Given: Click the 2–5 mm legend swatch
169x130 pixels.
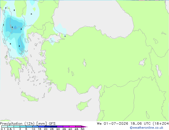Looking at the screenshot, I should 23,127.
